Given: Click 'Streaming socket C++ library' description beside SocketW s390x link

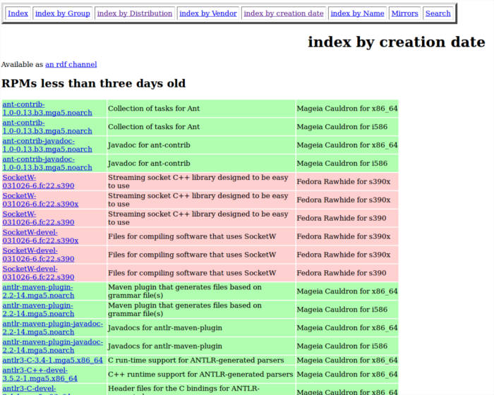Looking at the screenshot, I should click(x=198, y=200).
